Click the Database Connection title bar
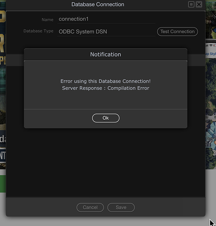This screenshot has height=226, width=216. coord(98,5)
